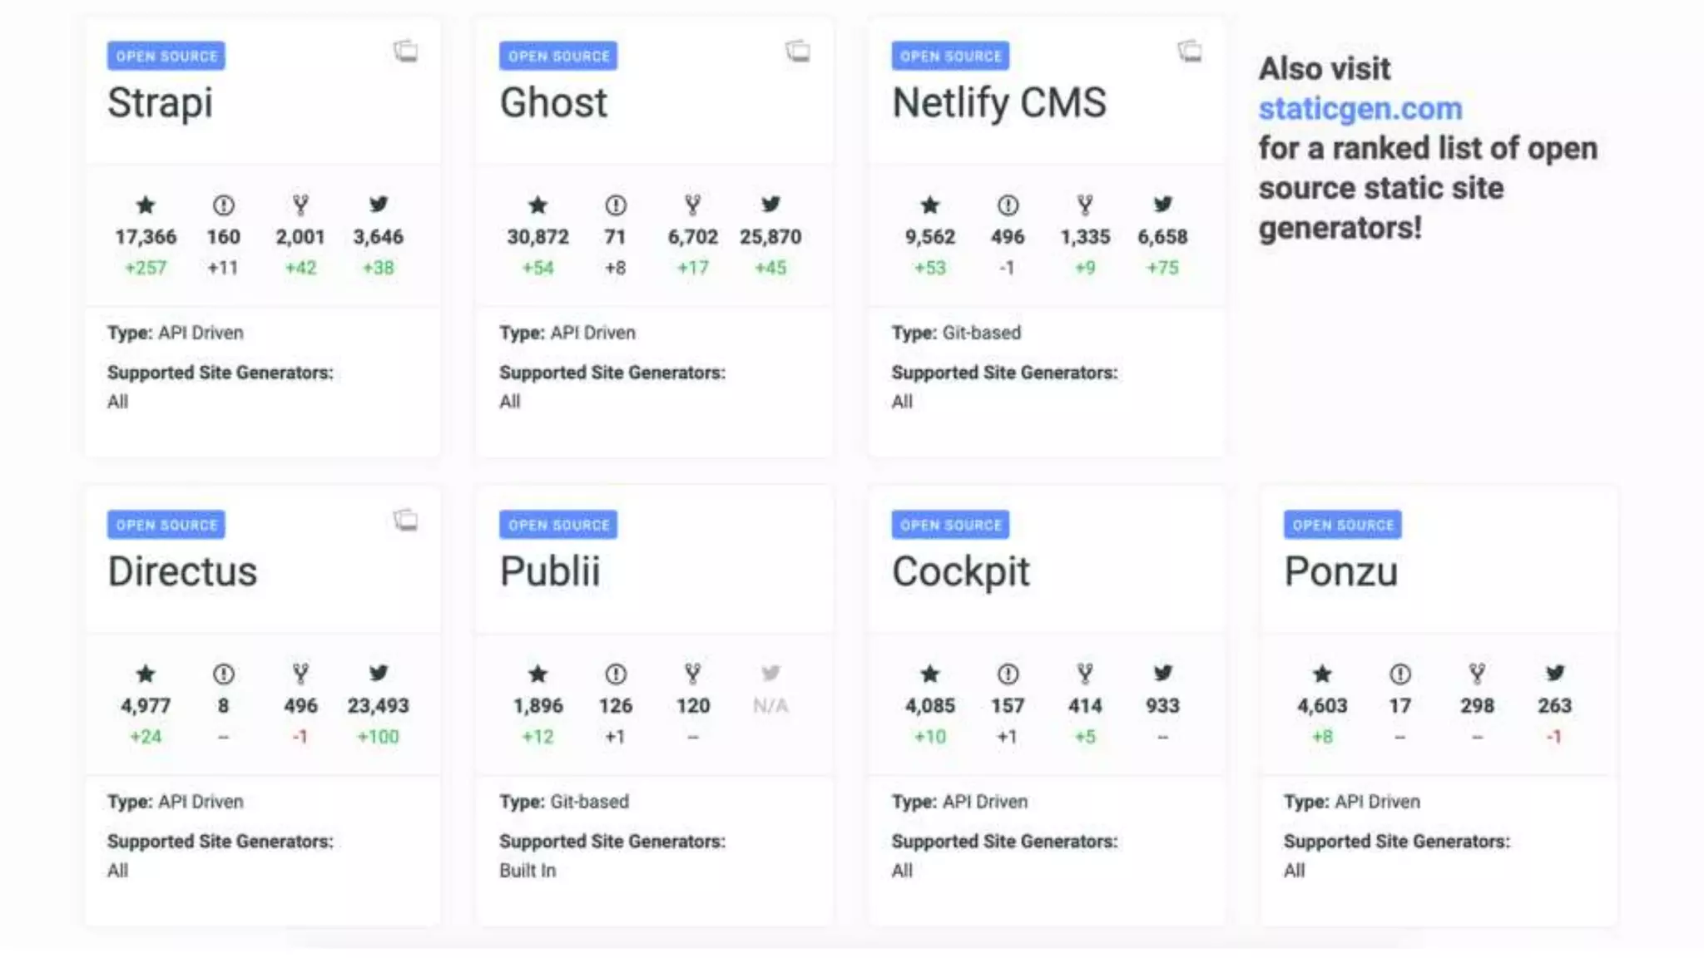This screenshot has width=1704, height=958.
Task: Click the Directus card heading
Action: pyautogui.click(x=182, y=572)
